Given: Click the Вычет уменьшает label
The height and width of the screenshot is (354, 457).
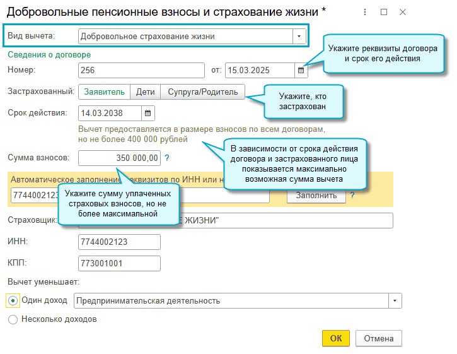Looking at the screenshot, I should [x=43, y=282].
